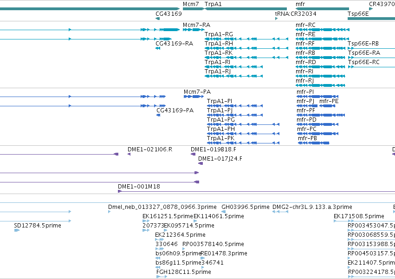
Task: Click the mfr-RF transcript label
Action: pyautogui.click(x=305, y=44)
